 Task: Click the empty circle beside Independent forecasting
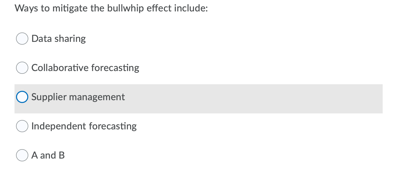tap(22, 126)
